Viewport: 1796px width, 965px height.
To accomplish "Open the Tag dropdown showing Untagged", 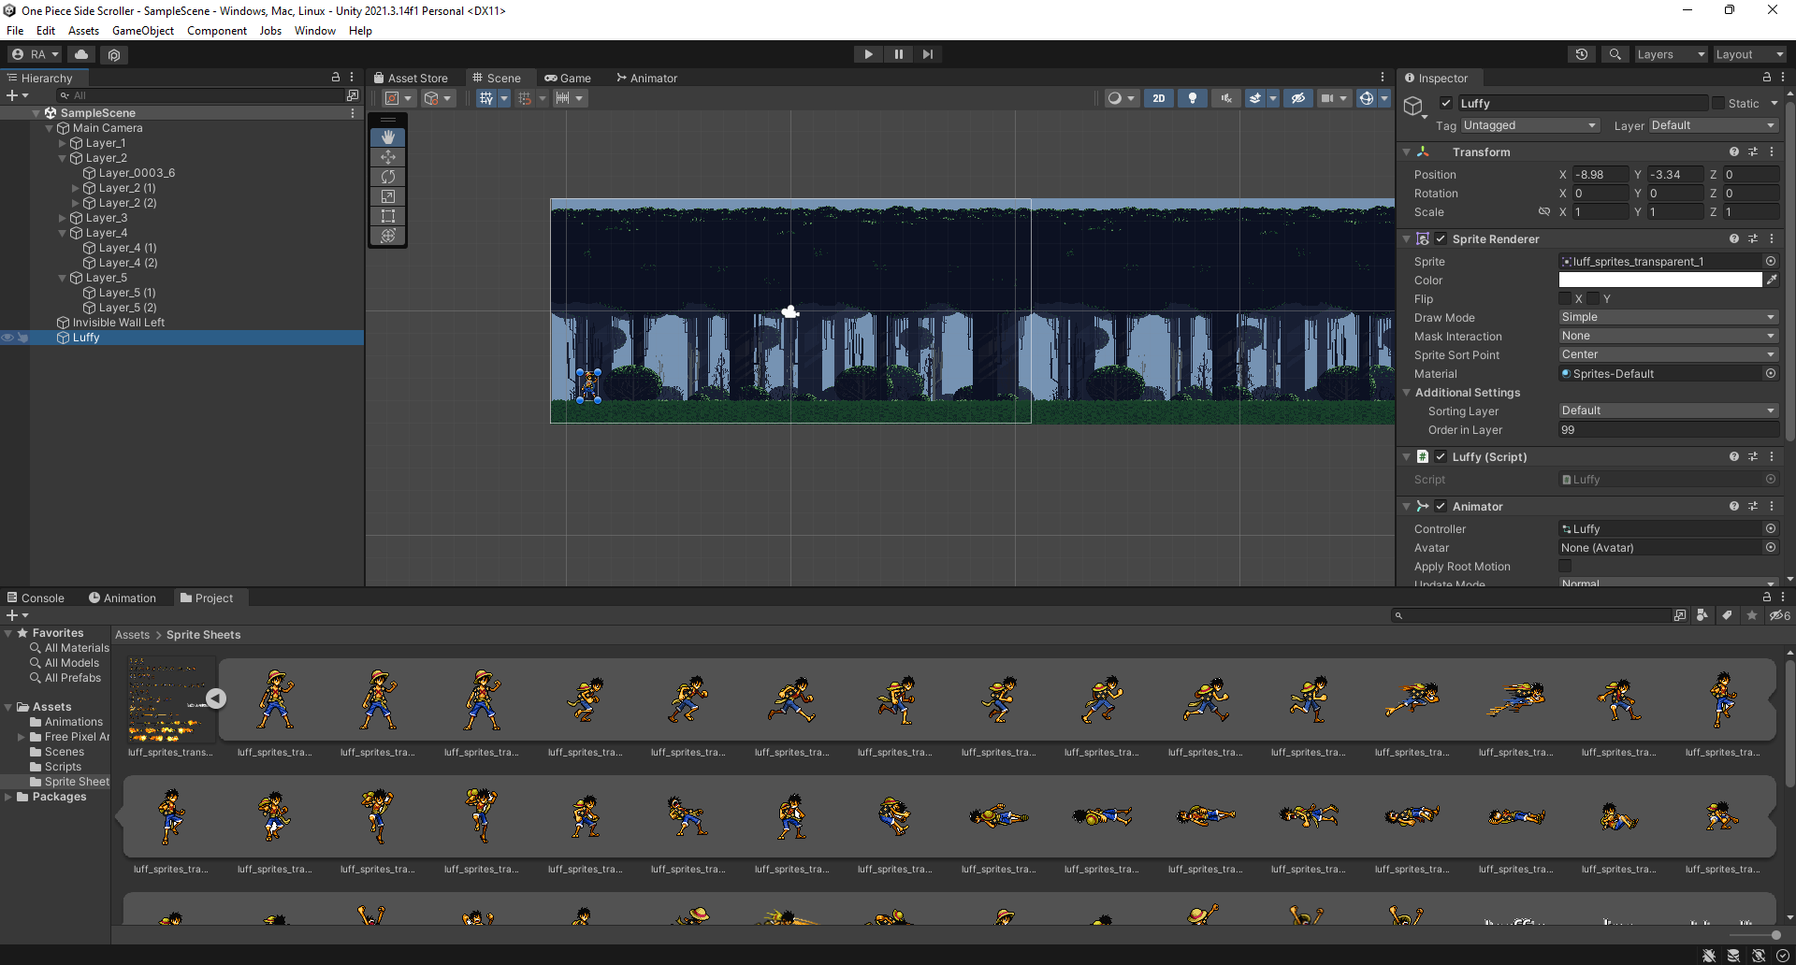I will tap(1529, 125).
